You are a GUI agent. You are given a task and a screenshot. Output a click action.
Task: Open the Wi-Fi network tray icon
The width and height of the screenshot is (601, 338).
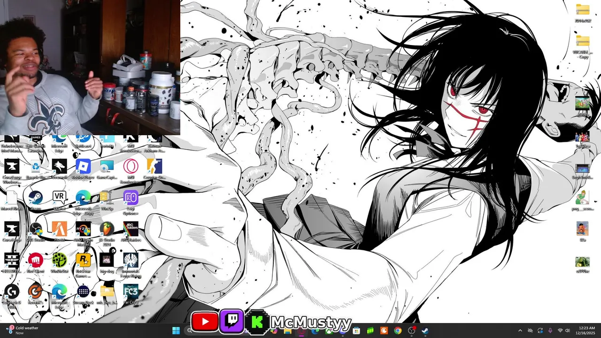pos(560,330)
